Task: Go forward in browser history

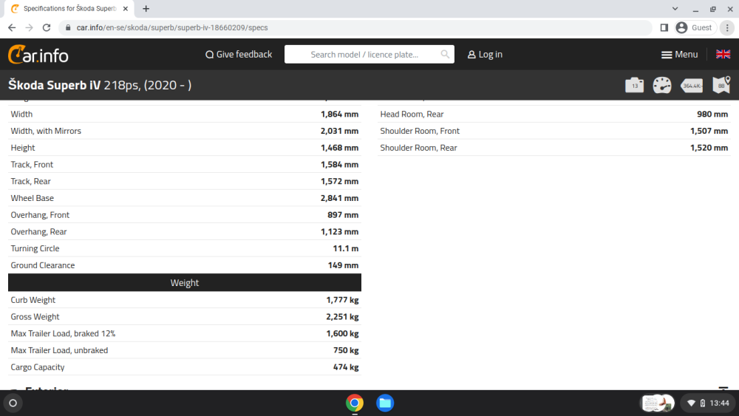Action: 30,28
